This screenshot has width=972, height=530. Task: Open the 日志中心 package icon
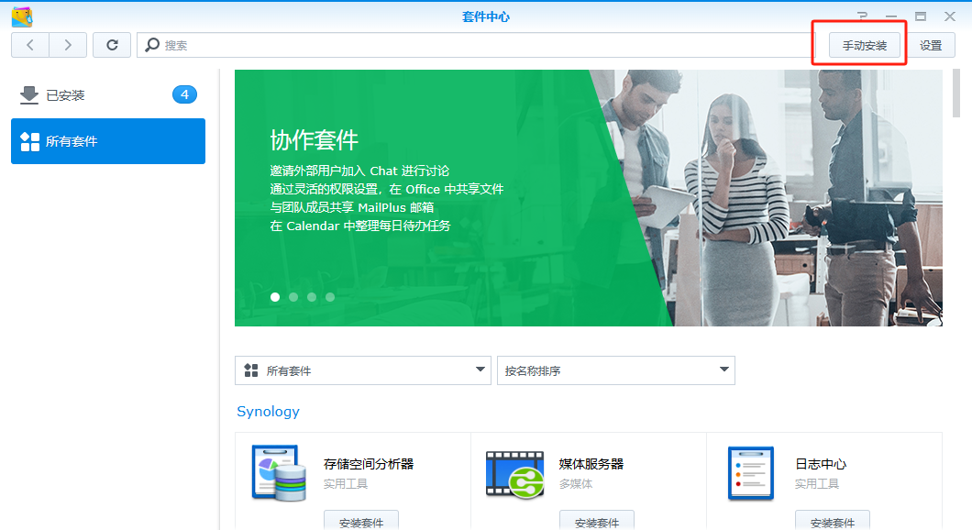[751, 473]
